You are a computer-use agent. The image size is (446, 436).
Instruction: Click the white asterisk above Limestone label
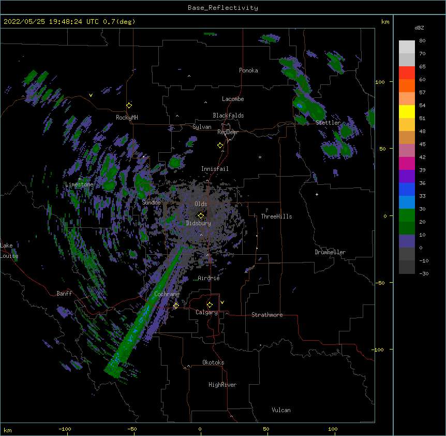[80, 179]
